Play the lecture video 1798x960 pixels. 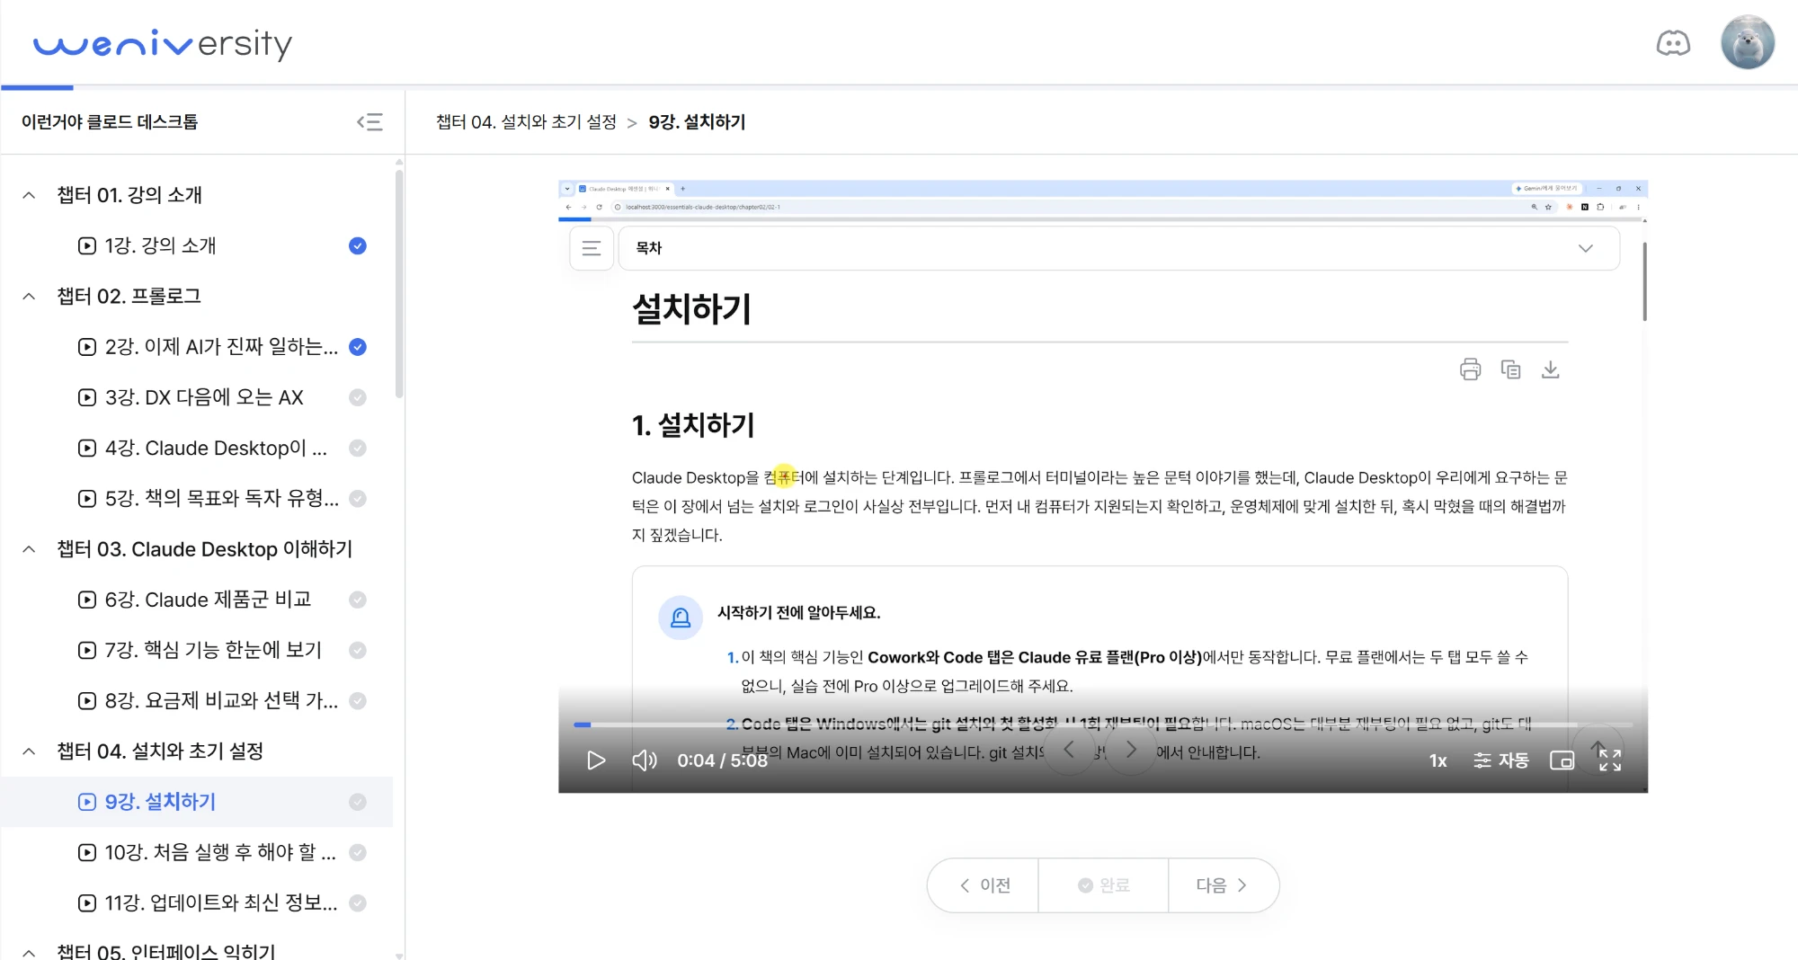pyautogui.click(x=595, y=760)
